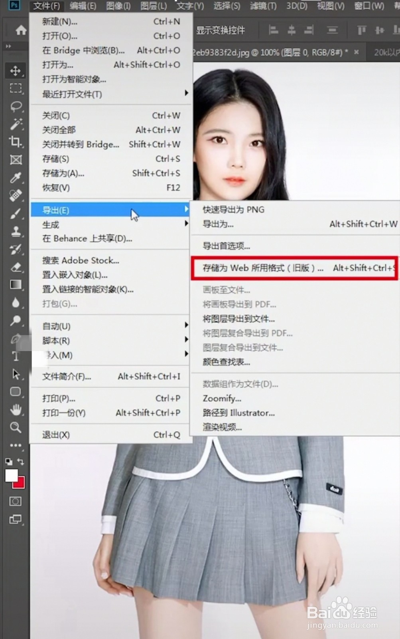Screen dimensions: 400x639
Task: Click the white foreground color swatch
Action: click(x=11, y=475)
